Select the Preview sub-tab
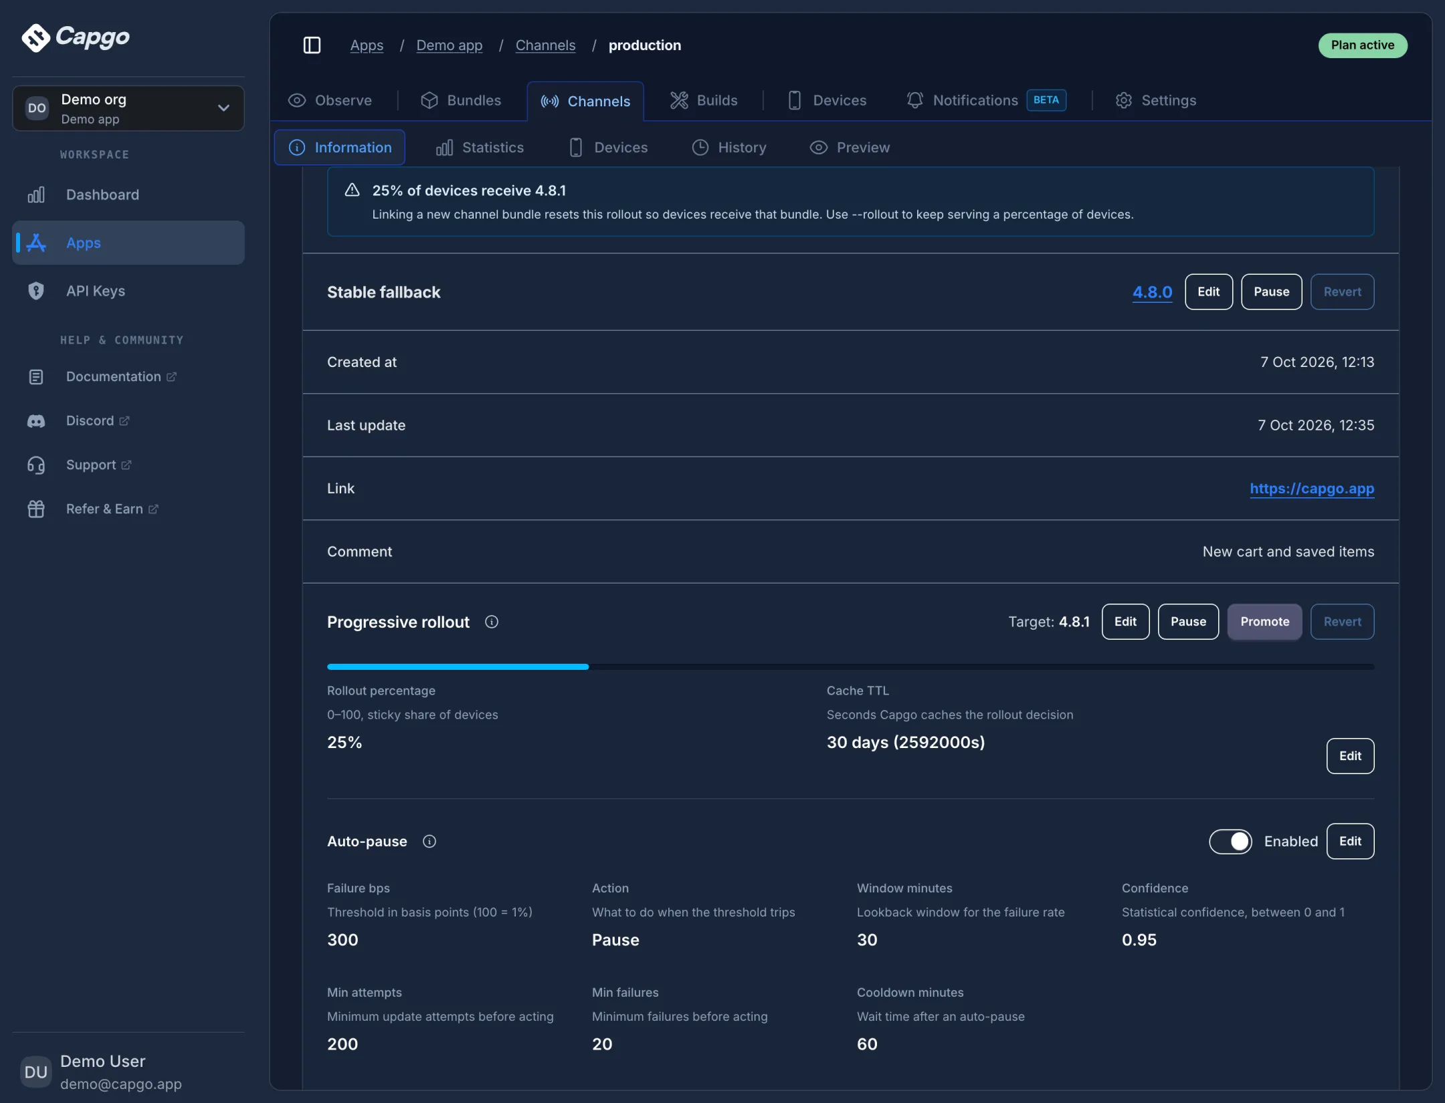Viewport: 1445px width, 1103px height. tap(850, 148)
